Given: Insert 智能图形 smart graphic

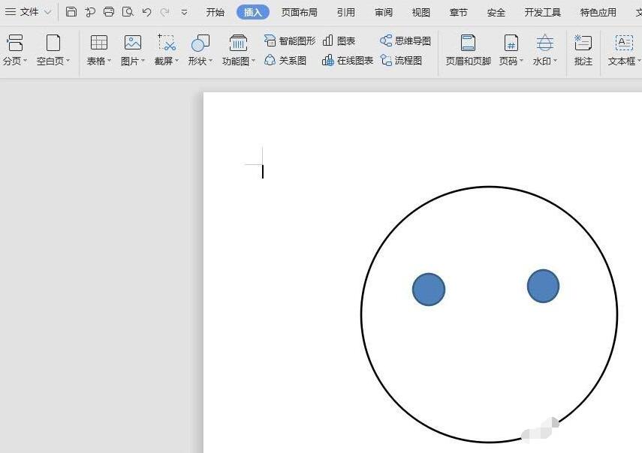Looking at the screenshot, I should point(290,41).
